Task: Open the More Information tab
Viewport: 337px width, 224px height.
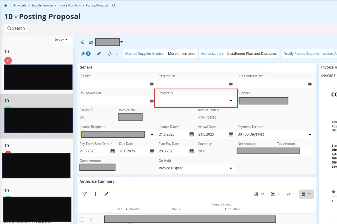Action: coord(182,54)
